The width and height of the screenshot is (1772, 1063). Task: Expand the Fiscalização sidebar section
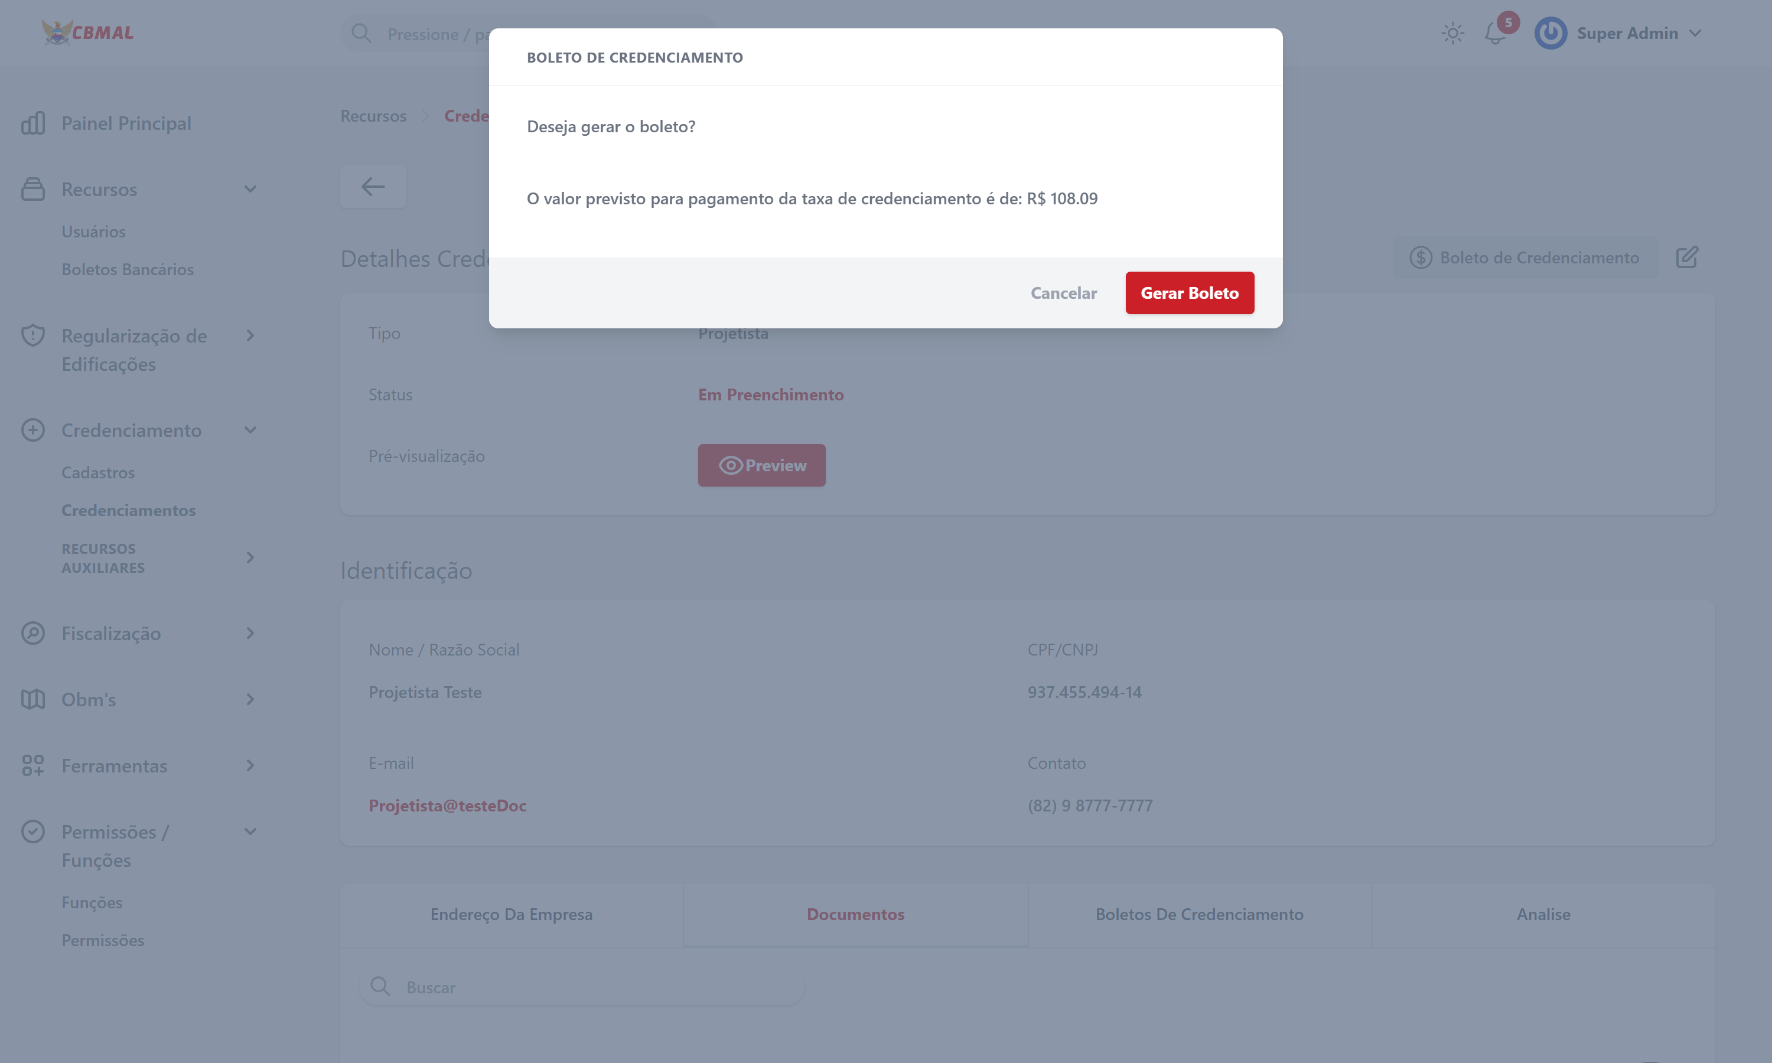click(250, 633)
